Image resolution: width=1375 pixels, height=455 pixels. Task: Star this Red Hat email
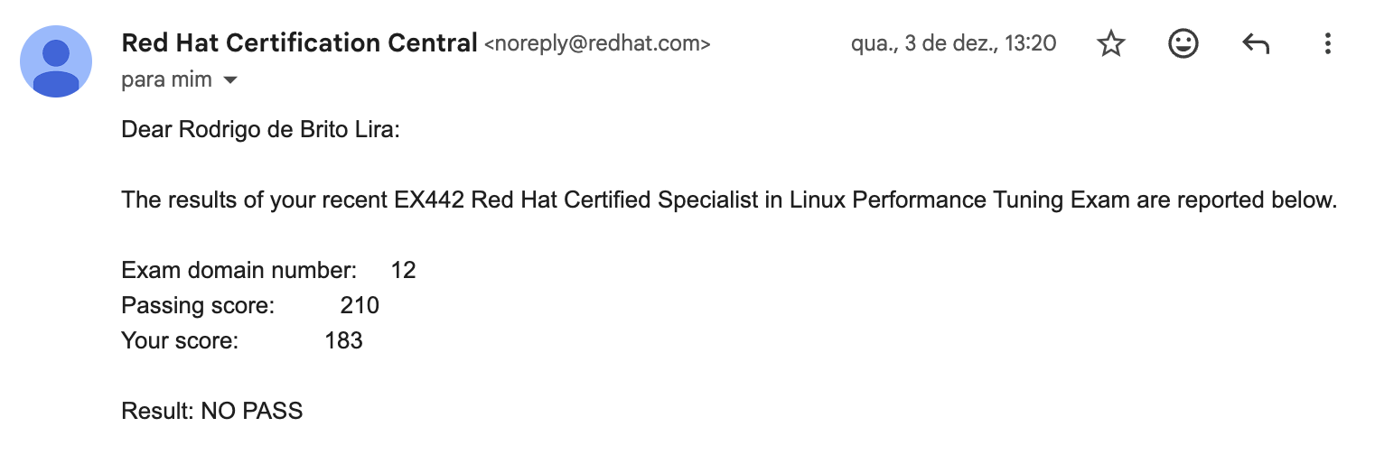coord(1110,44)
